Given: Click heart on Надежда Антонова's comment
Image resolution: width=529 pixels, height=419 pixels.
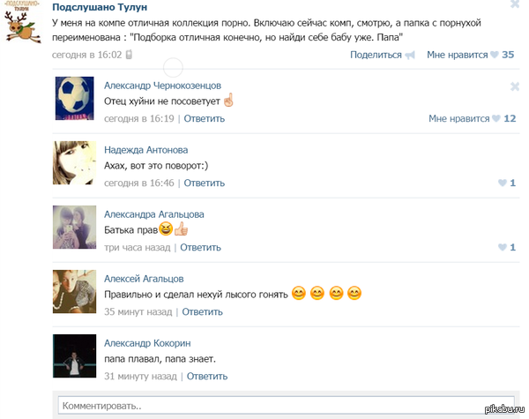Looking at the screenshot, I should click(503, 183).
